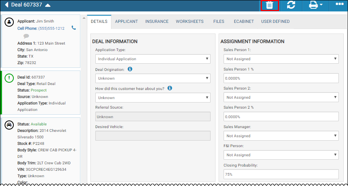Click the cell phone number (555)555-1212 link
Viewport: 348px width, 186px height.
[51, 28]
